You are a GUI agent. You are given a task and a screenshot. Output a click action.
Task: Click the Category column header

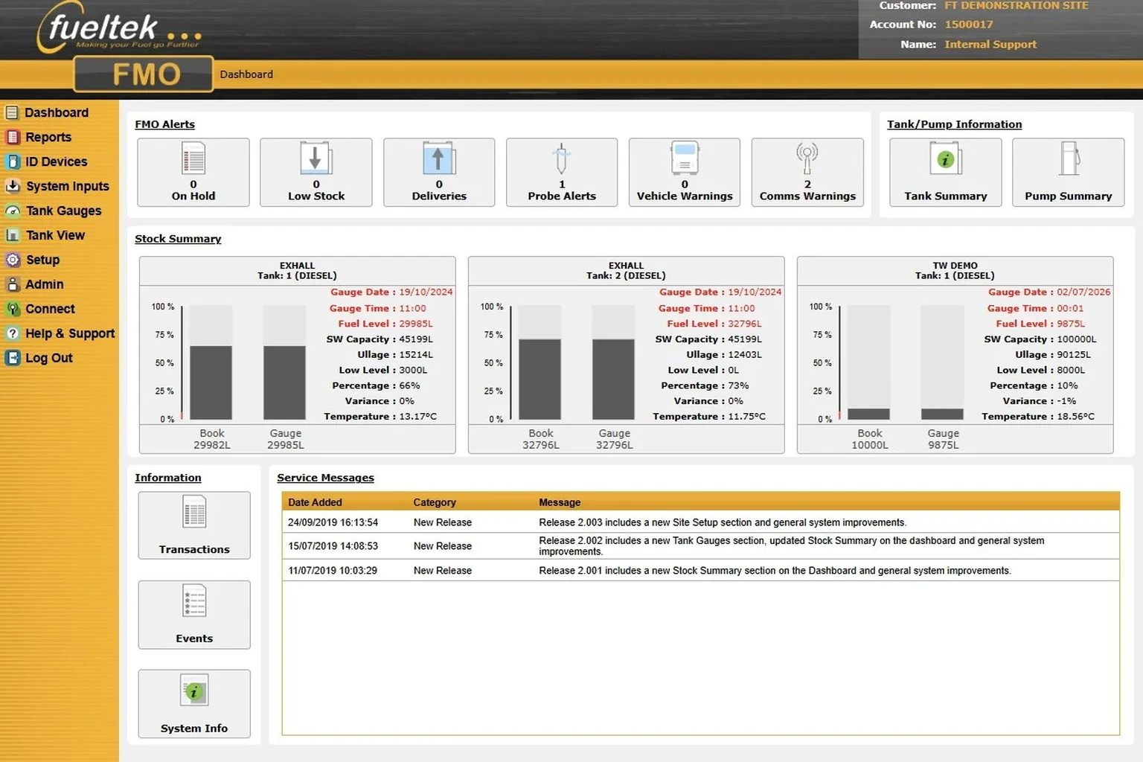[435, 502]
